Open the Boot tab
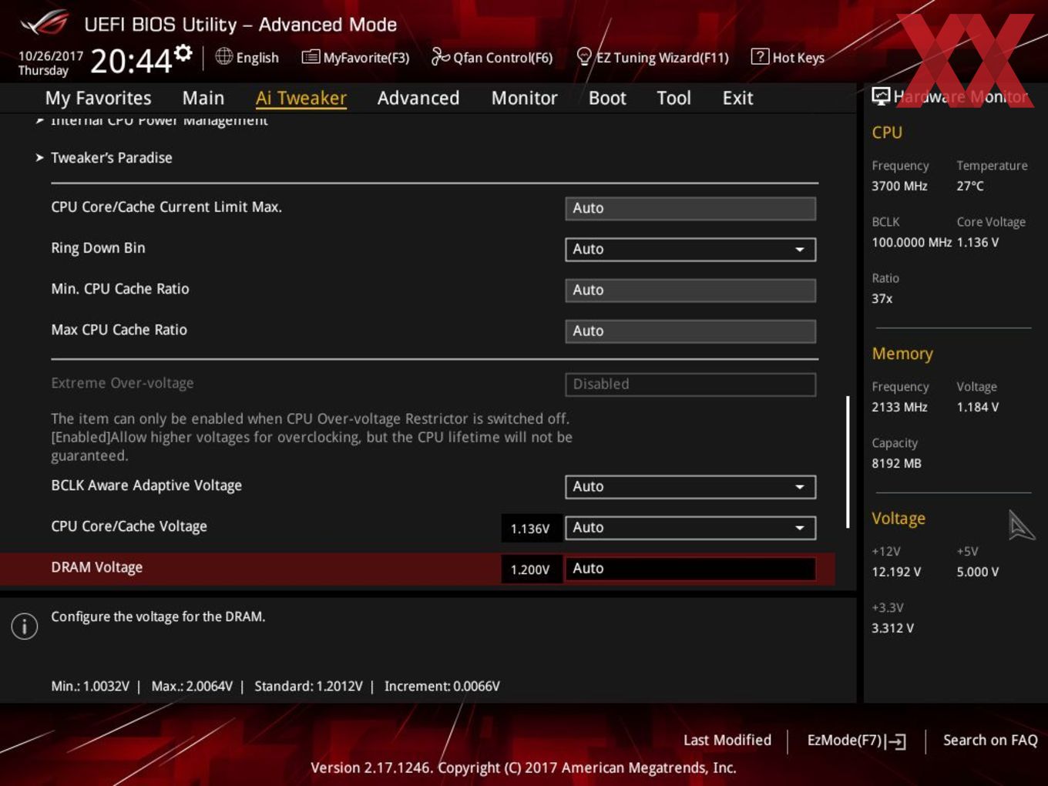The width and height of the screenshot is (1048, 786). (607, 98)
